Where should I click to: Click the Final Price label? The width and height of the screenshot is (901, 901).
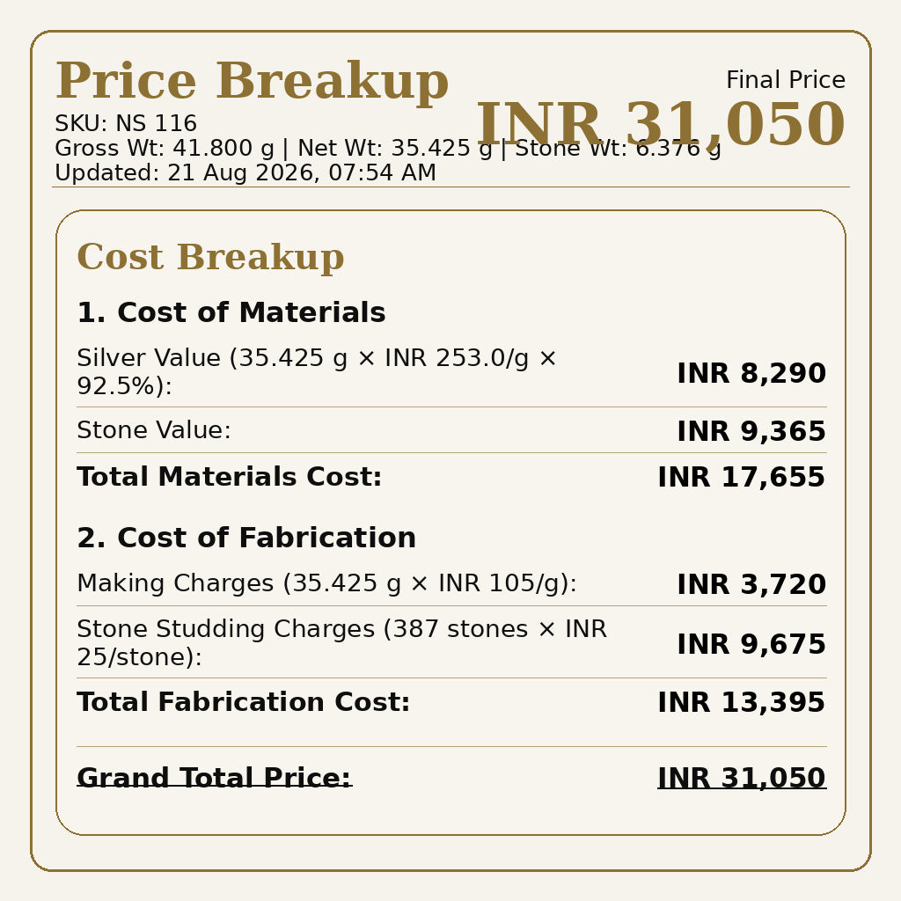[786, 80]
